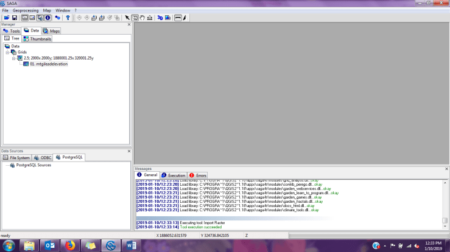This screenshot has width=450, height=252.
Task: Collapse the 2.5; 2000x 2000y grid system node
Action: (x=13, y=58)
